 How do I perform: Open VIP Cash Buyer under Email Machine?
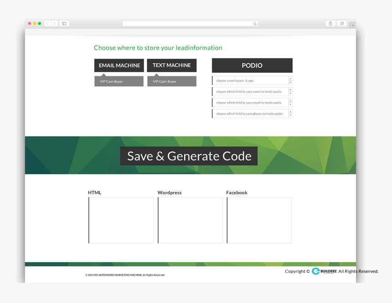[x=119, y=81]
